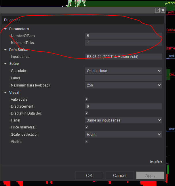The width and height of the screenshot is (175, 186).
Task: Open Maximum bars look back dropdown
Action: (123, 85)
